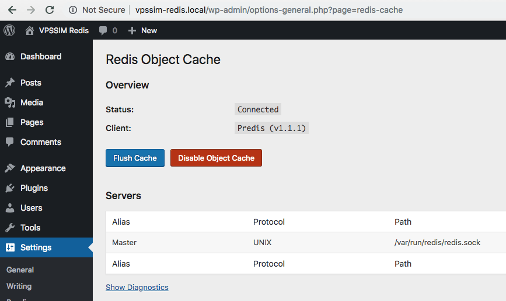View site info via Not Secure icon
The height and width of the screenshot is (301, 506).
point(73,10)
